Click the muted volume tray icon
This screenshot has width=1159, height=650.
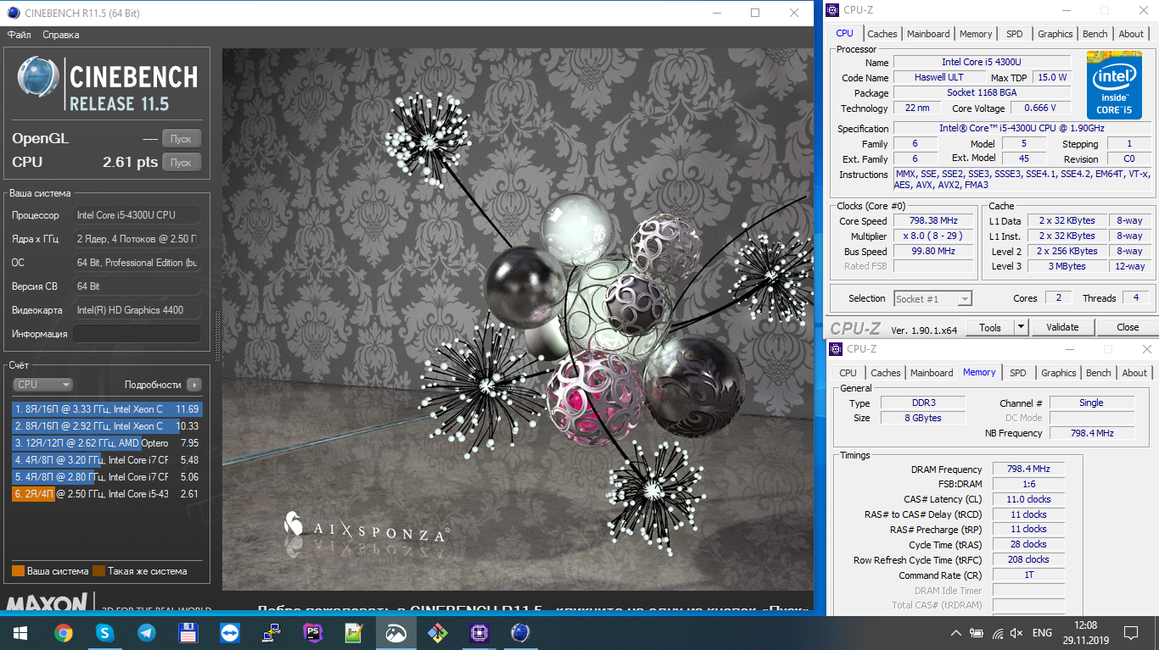[x=1016, y=633]
